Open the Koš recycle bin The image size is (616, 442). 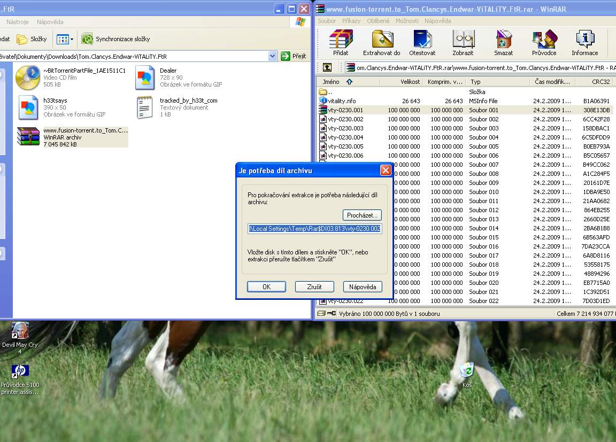(467, 369)
